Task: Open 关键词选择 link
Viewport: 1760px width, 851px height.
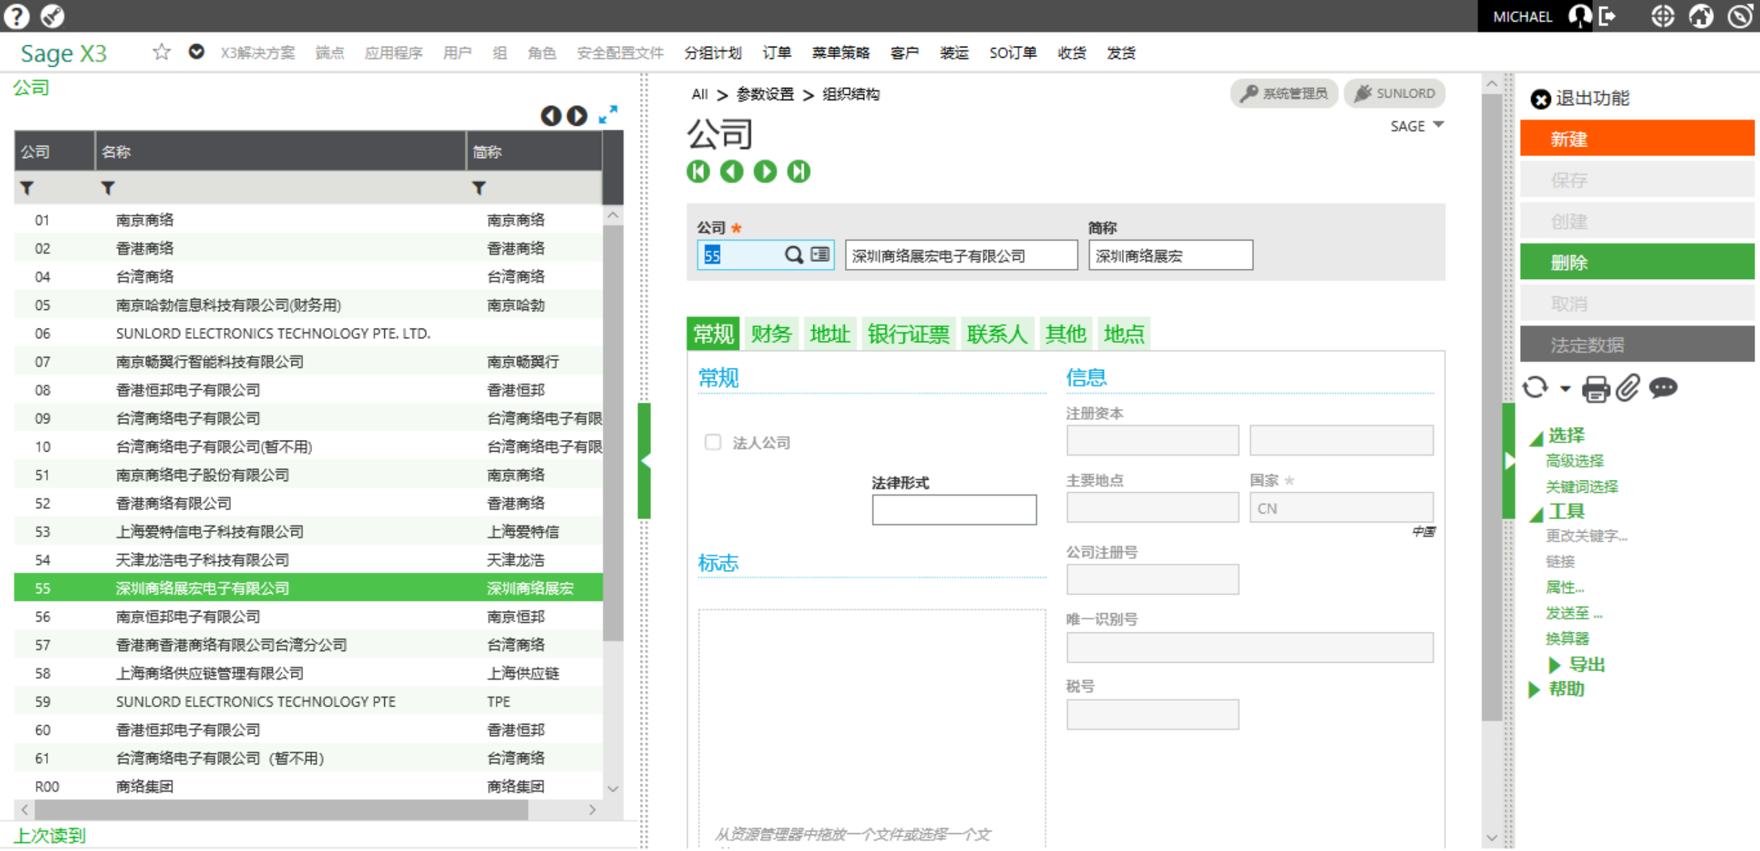Action: [1581, 487]
